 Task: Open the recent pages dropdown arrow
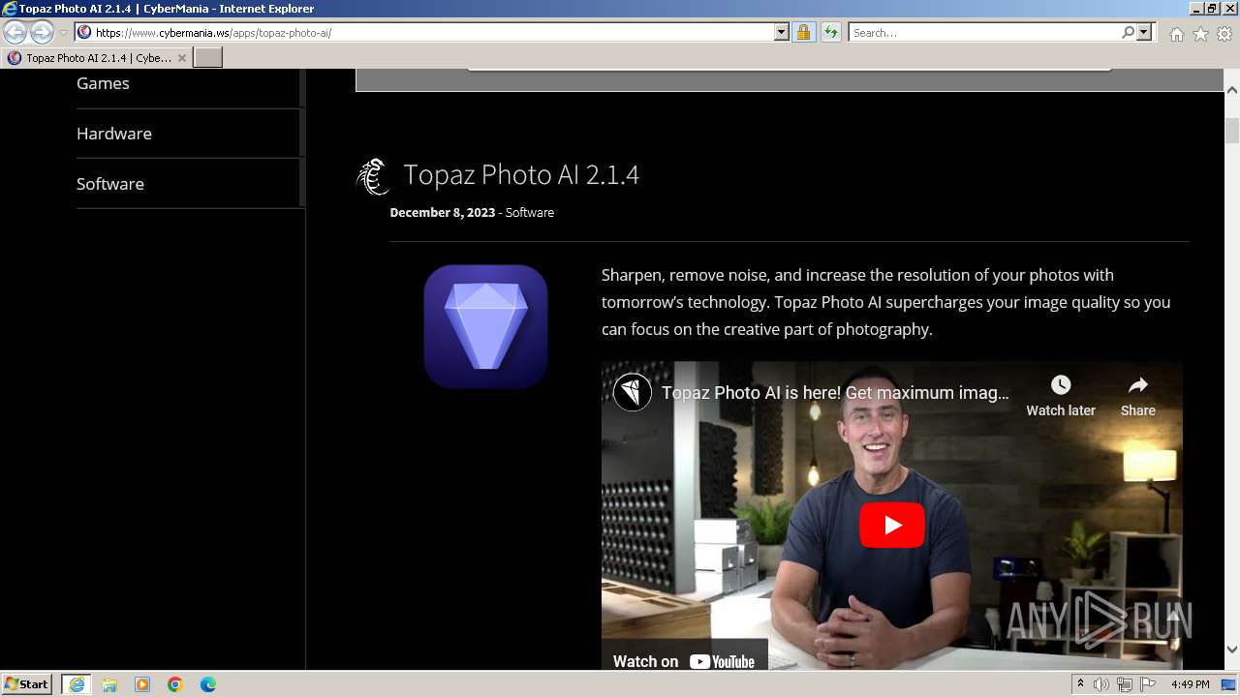(x=63, y=33)
